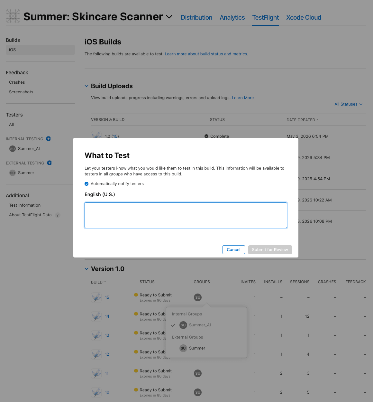Open build 13 link

(x=107, y=335)
